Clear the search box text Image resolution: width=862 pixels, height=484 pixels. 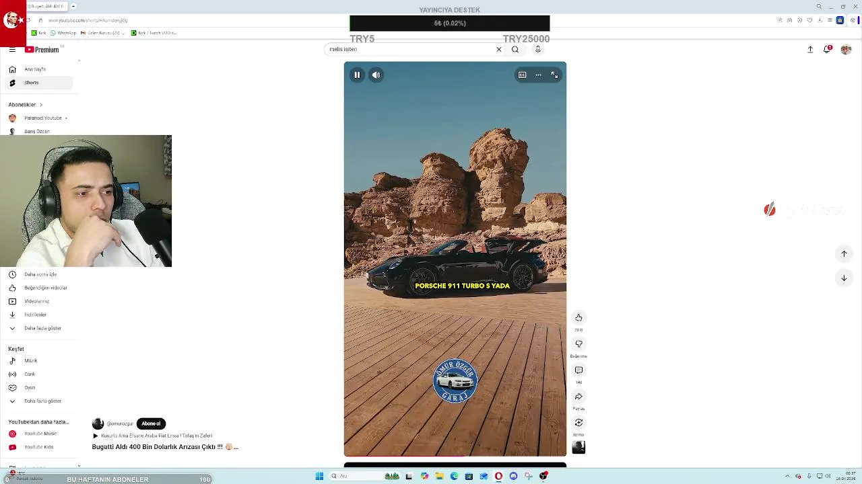tap(499, 49)
